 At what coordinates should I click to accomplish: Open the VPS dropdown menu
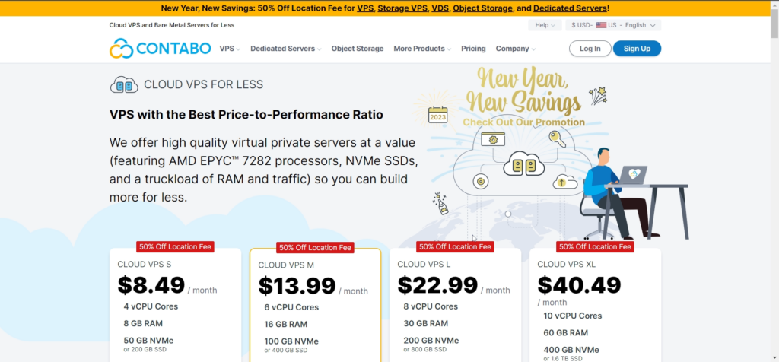point(230,49)
